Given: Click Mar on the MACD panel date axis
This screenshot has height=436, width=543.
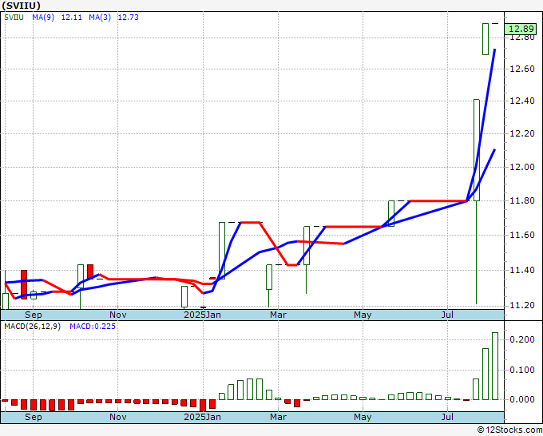Looking at the screenshot, I should point(278,417).
